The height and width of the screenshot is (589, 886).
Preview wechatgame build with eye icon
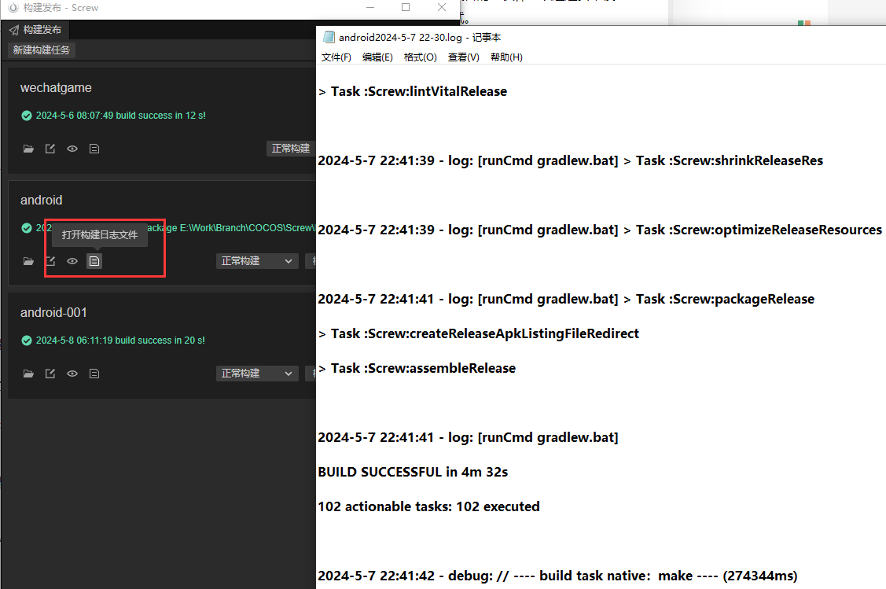[72, 149]
